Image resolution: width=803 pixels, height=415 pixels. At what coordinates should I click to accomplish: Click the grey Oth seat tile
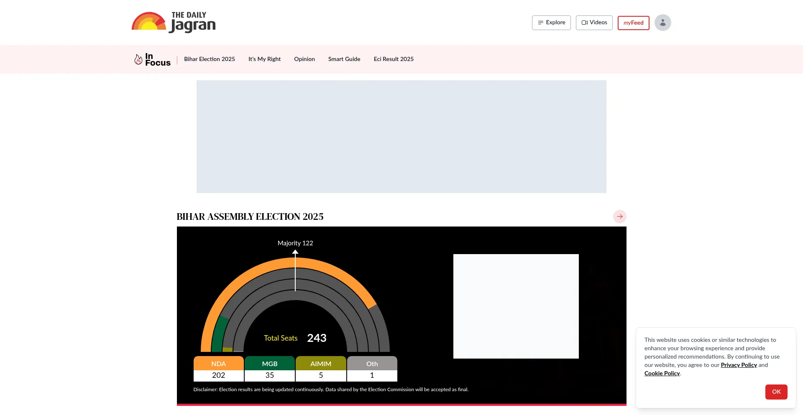click(x=372, y=369)
